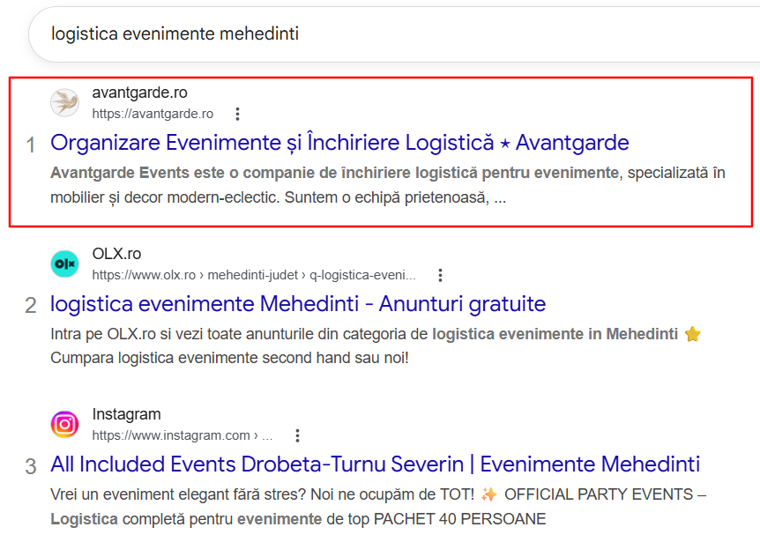The image size is (760, 557).
Task: Open the All Included Events Drobeta-Turnu Severin result
Action: [376, 464]
